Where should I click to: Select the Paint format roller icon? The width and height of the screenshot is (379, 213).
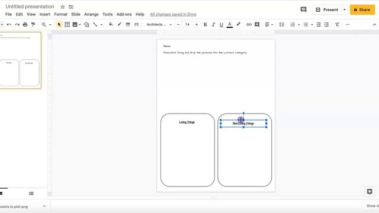[x=33, y=25]
